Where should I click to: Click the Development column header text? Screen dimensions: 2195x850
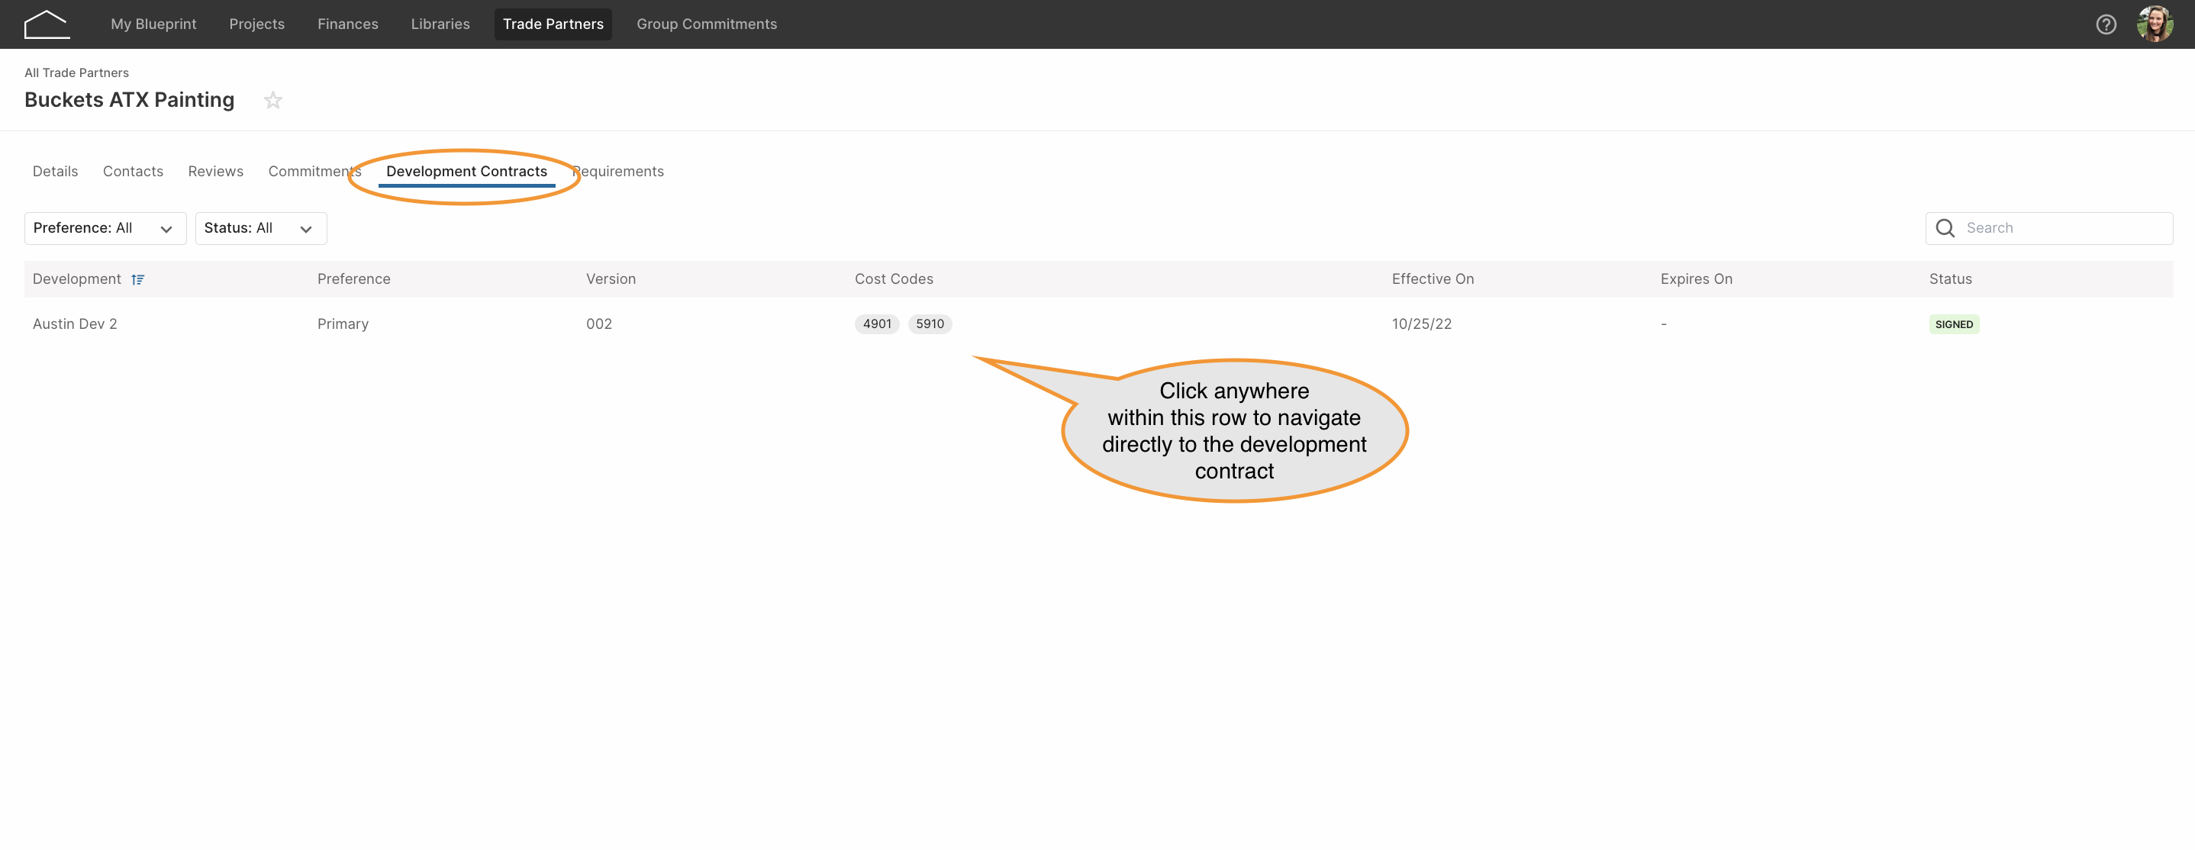[76, 279]
